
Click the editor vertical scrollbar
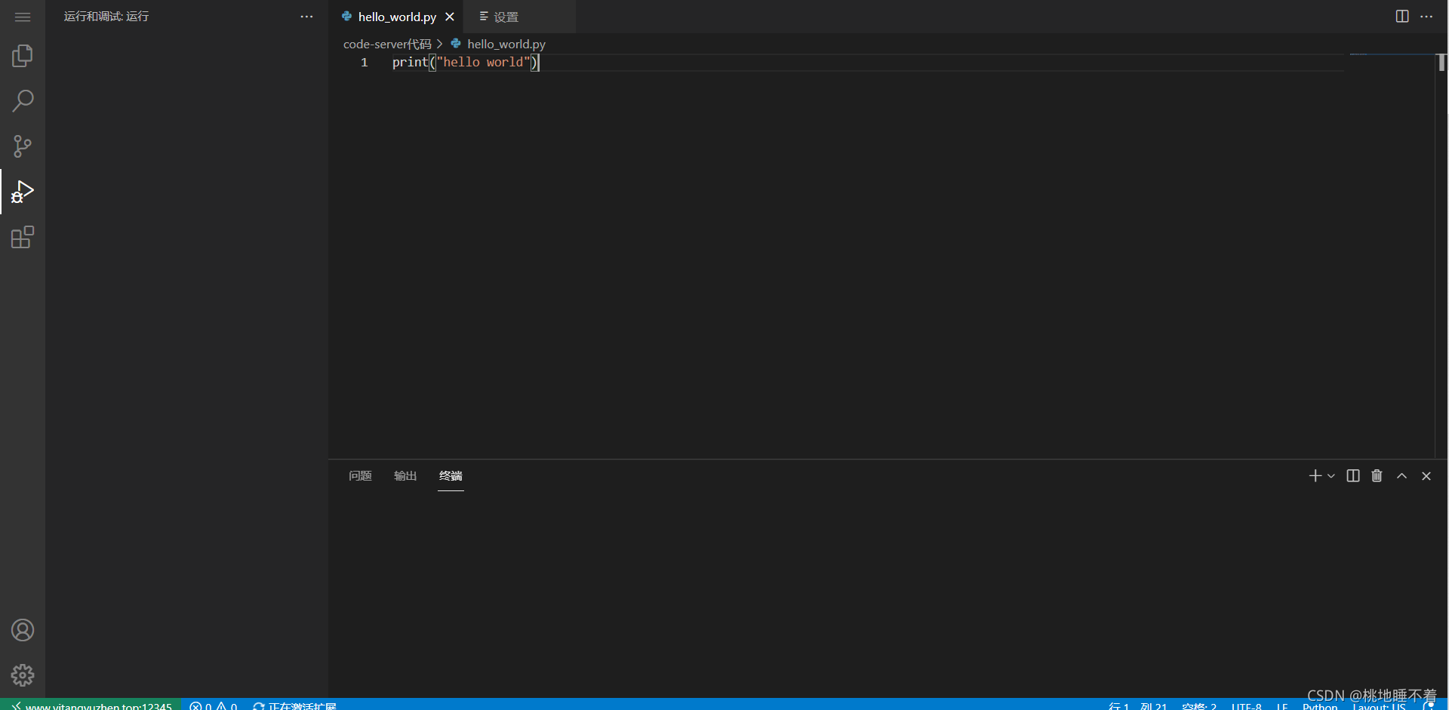point(1441,255)
